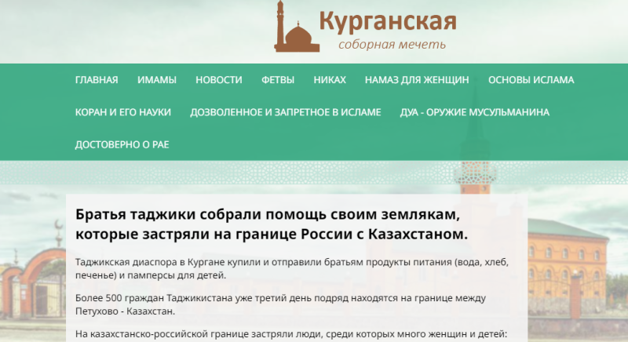This screenshot has width=628, height=342.
Task: Open the Достоверно о рае page
Action: tap(122, 144)
